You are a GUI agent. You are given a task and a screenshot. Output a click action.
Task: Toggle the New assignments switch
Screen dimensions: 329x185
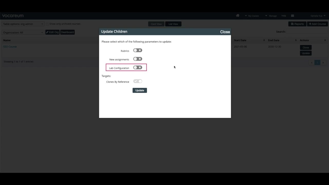(138, 59)
